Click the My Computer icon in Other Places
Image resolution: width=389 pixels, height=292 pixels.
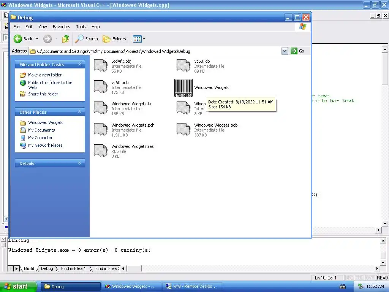[23, 138]
